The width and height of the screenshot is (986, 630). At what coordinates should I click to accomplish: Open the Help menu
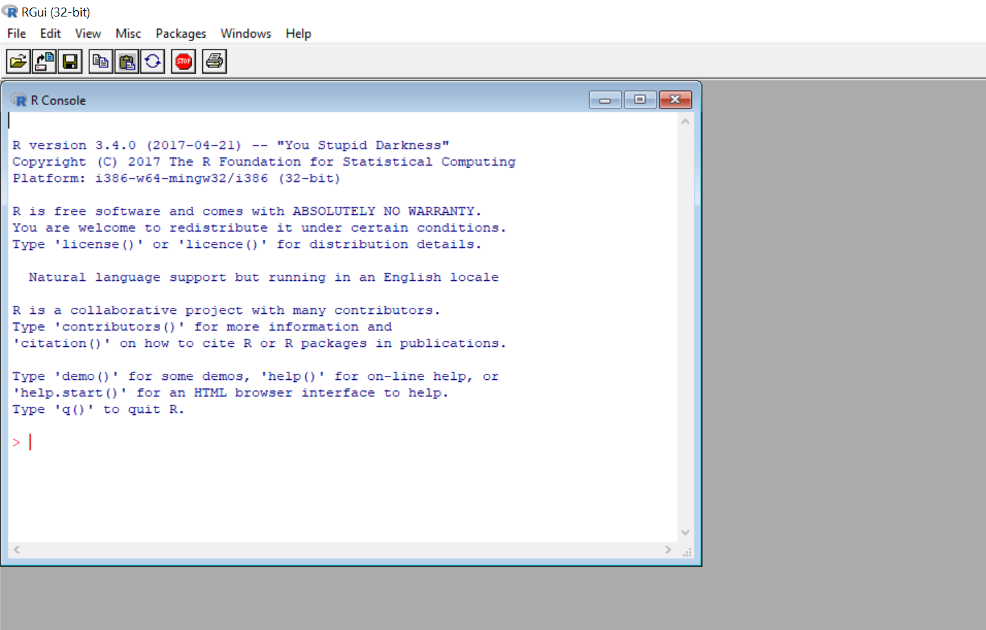pyautogui.click(x=298, y=34)
